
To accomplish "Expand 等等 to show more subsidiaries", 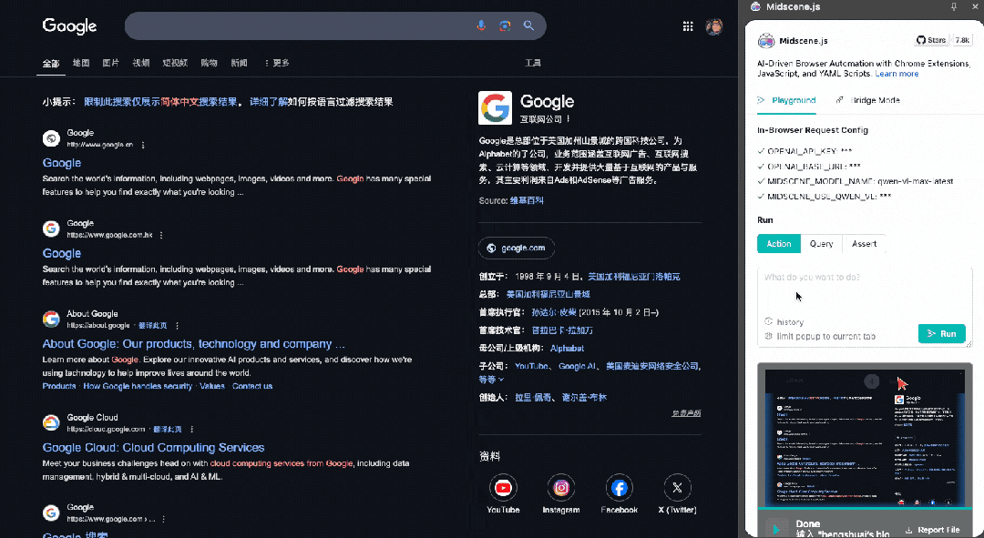I will (491, 380).
